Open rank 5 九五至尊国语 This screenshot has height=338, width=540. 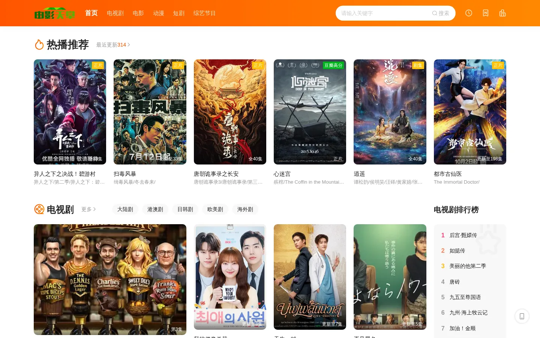pos(465,297)
